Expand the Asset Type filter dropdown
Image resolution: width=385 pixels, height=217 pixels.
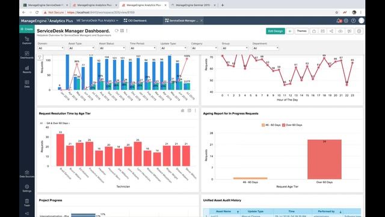click(81, 48)
